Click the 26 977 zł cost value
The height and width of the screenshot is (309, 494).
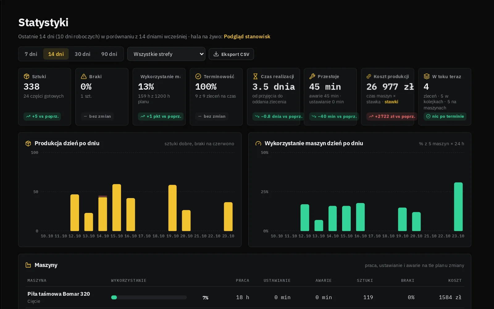coord(390,87)
